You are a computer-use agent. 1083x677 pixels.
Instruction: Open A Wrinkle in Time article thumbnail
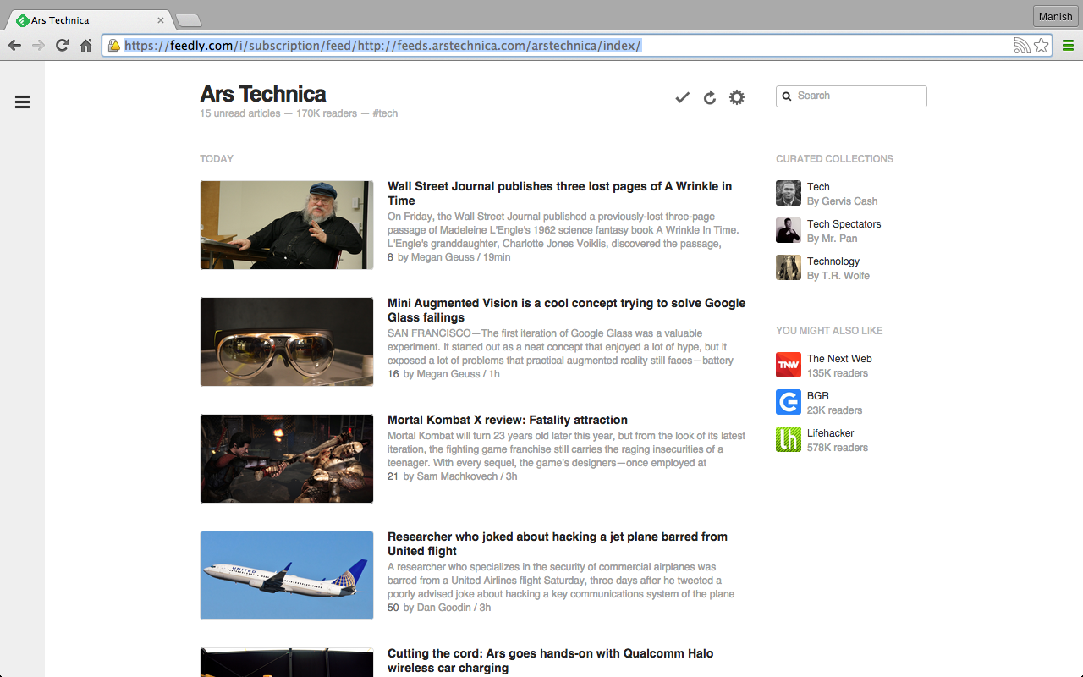(287, 225)
